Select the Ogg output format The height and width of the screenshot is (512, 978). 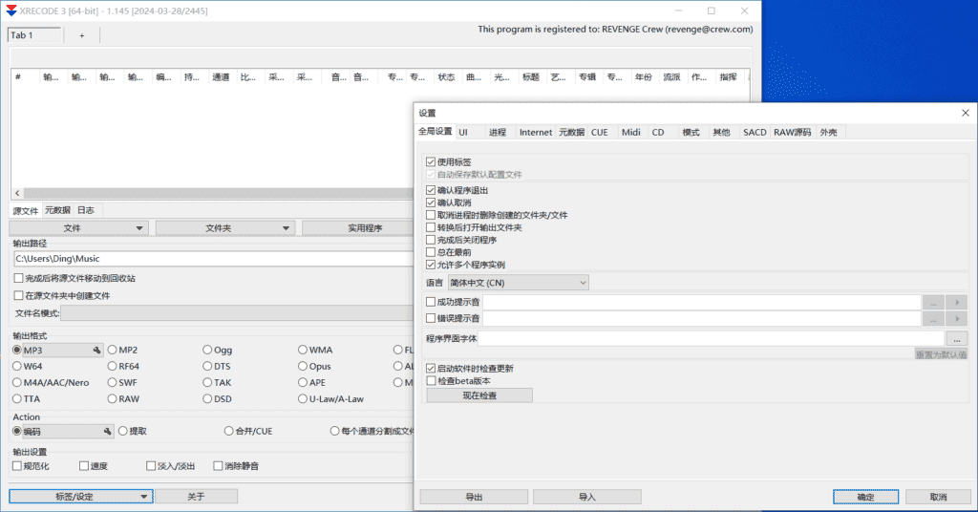point(207,351)
